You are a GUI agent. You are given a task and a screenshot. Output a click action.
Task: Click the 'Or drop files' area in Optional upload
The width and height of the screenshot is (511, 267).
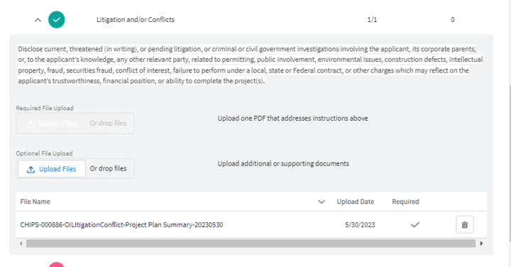click(108, 168)
